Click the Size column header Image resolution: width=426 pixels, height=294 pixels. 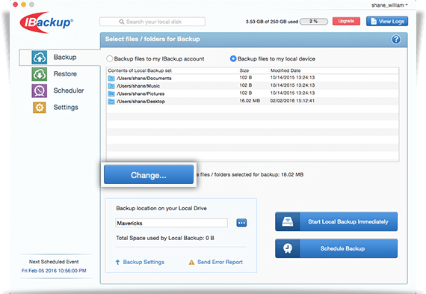(x=244, y=70)
